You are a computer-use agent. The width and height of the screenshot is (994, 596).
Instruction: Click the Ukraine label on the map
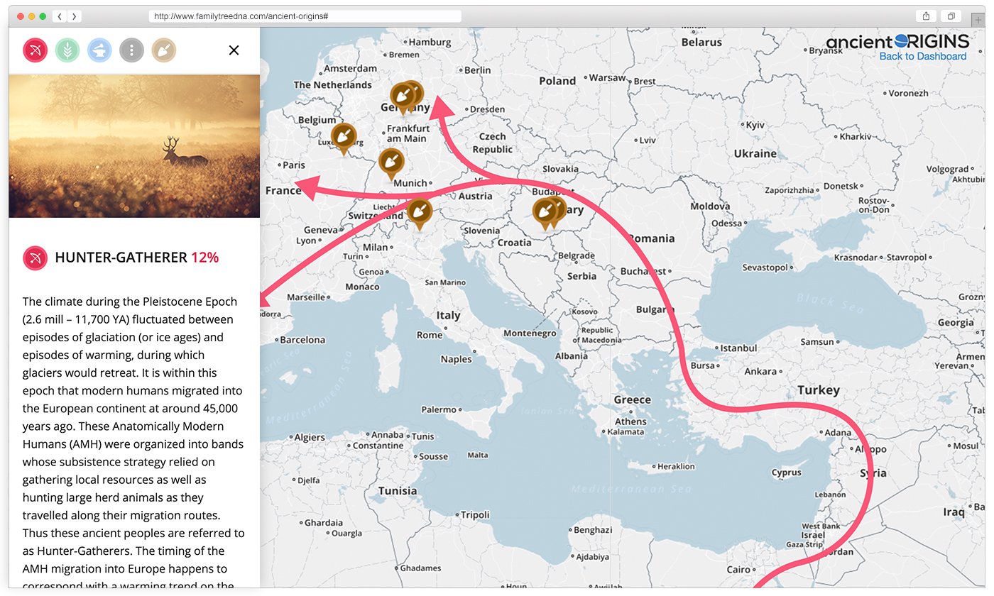755,153
